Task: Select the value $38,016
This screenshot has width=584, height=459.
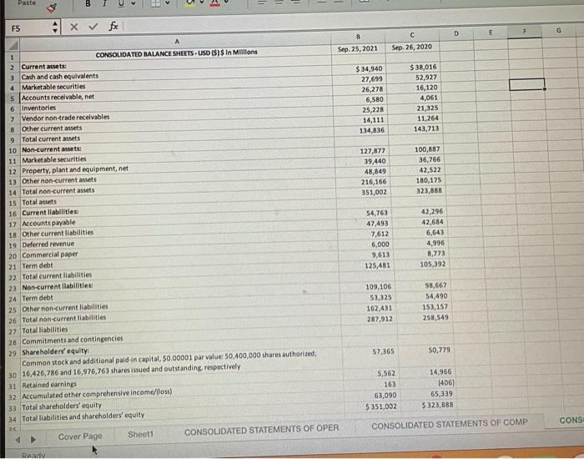Action: (x=423, y=67)
